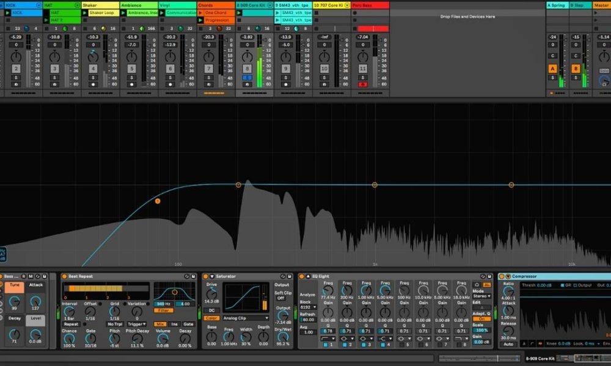611x366 pixels.
Task: Toggle Saturator DC button
Action: coord(211,310)
